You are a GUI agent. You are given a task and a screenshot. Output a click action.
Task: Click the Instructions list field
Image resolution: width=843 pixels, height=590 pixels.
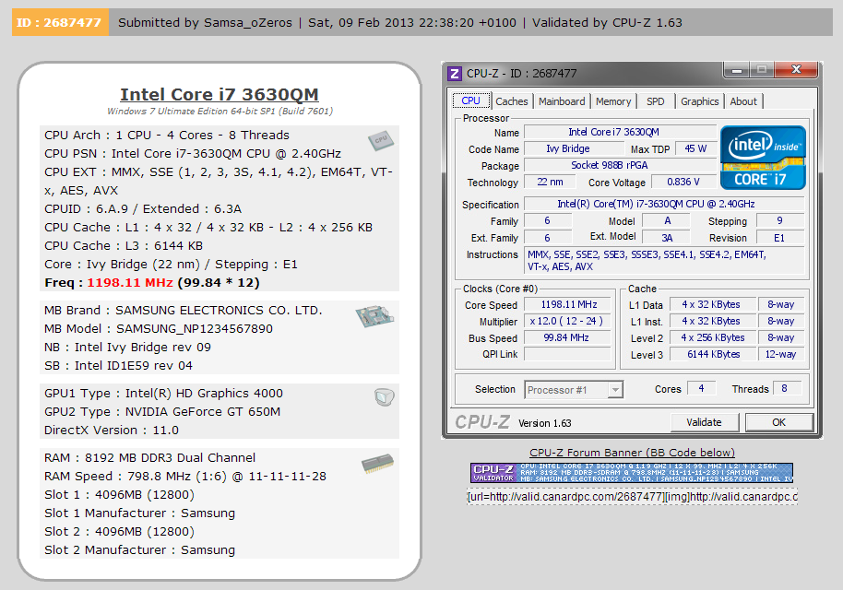(664, 261)
